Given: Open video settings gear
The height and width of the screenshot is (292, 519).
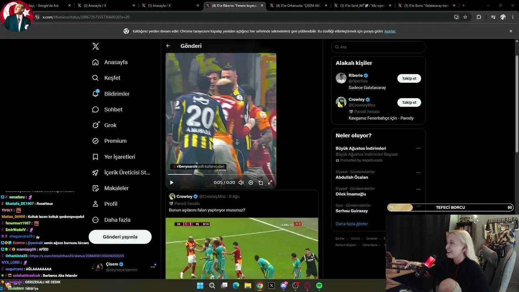Looking at the screenshot, I should (x=251, y=182).
